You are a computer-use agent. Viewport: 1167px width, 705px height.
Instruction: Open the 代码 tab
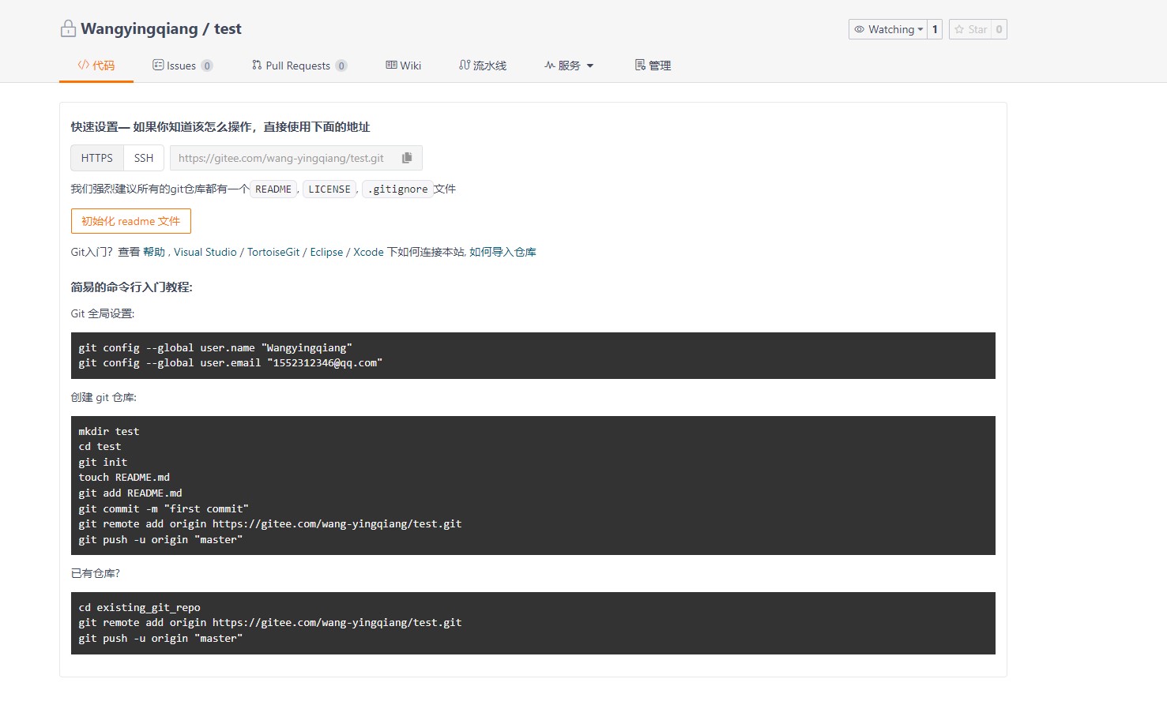(96, 66)
